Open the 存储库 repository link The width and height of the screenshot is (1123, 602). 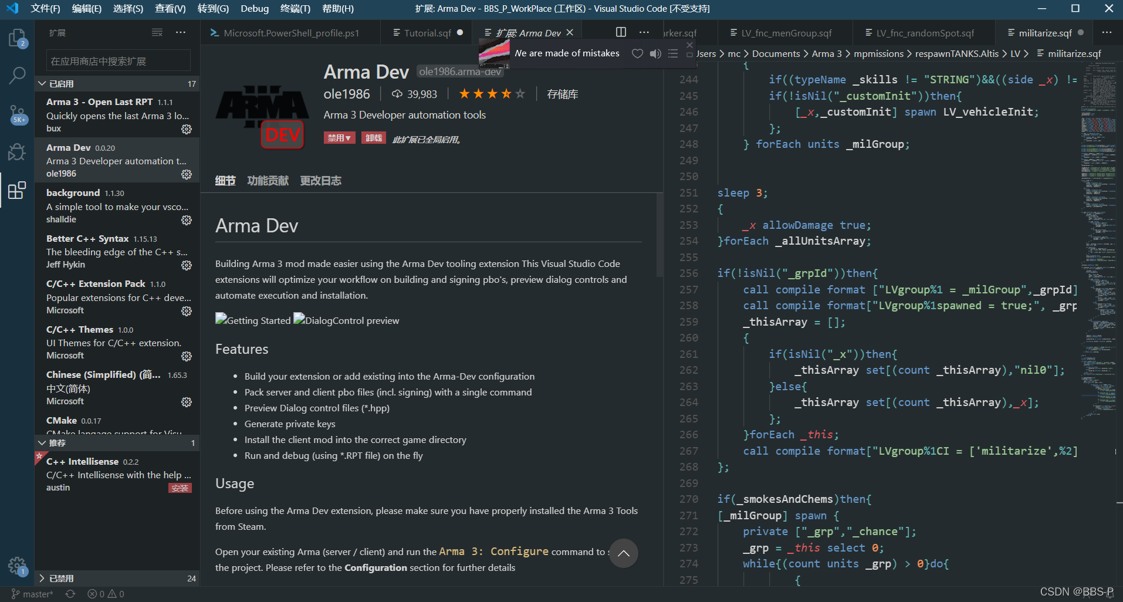(562, 94)
